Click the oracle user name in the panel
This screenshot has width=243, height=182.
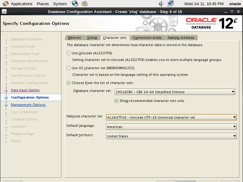coord(235,4)
